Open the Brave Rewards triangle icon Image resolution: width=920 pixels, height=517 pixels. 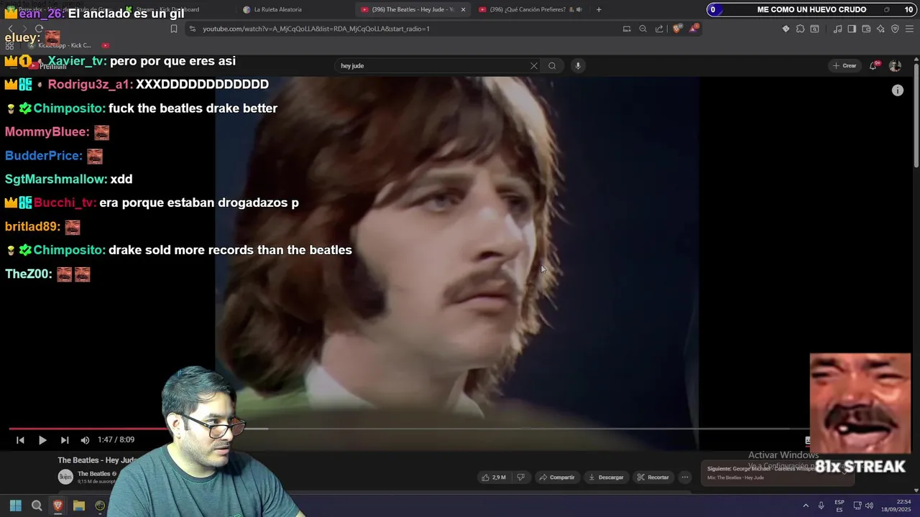tap(694, 29)
